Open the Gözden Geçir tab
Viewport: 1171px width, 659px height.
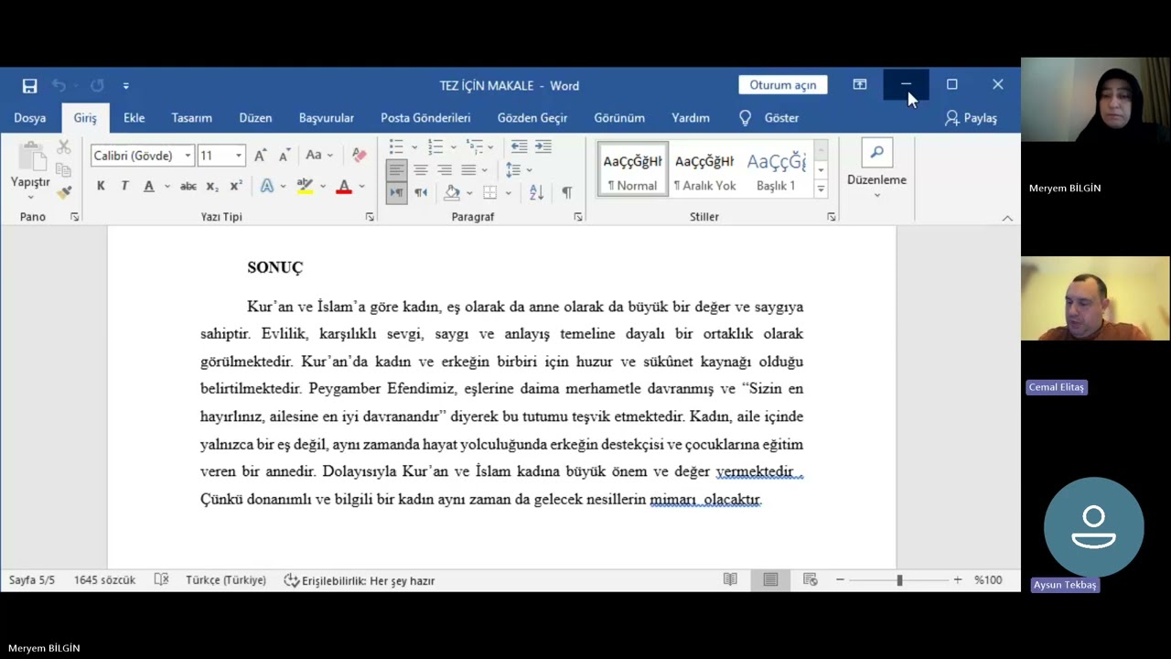coord(532,118)
